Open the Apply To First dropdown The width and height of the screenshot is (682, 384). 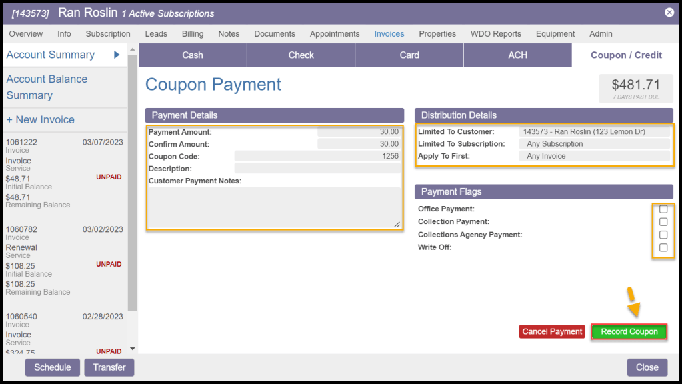[x=593, y=156]
